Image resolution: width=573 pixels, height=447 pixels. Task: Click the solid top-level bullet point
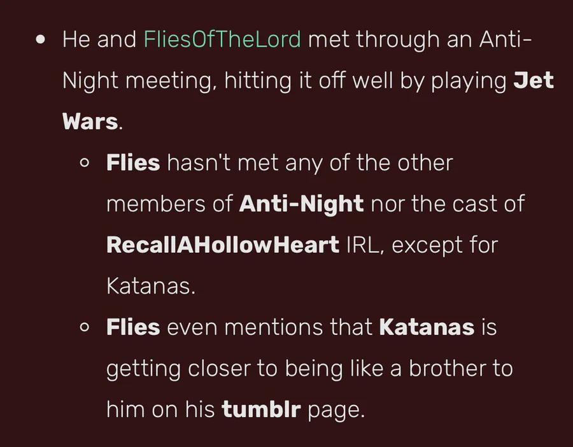42,39
